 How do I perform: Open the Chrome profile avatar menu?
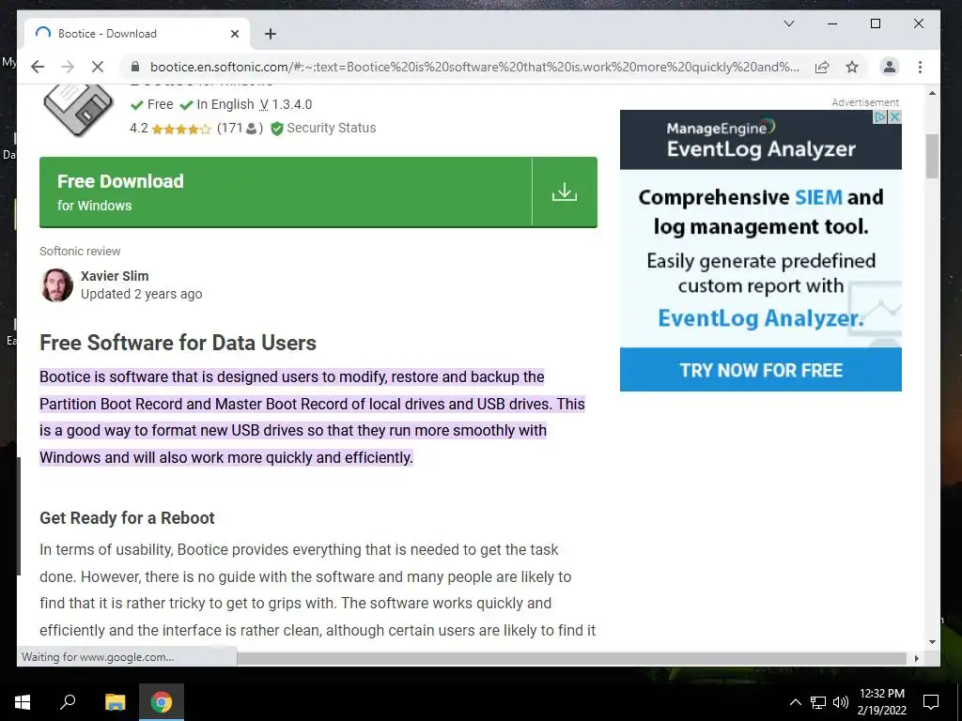(x=890, y=67)
